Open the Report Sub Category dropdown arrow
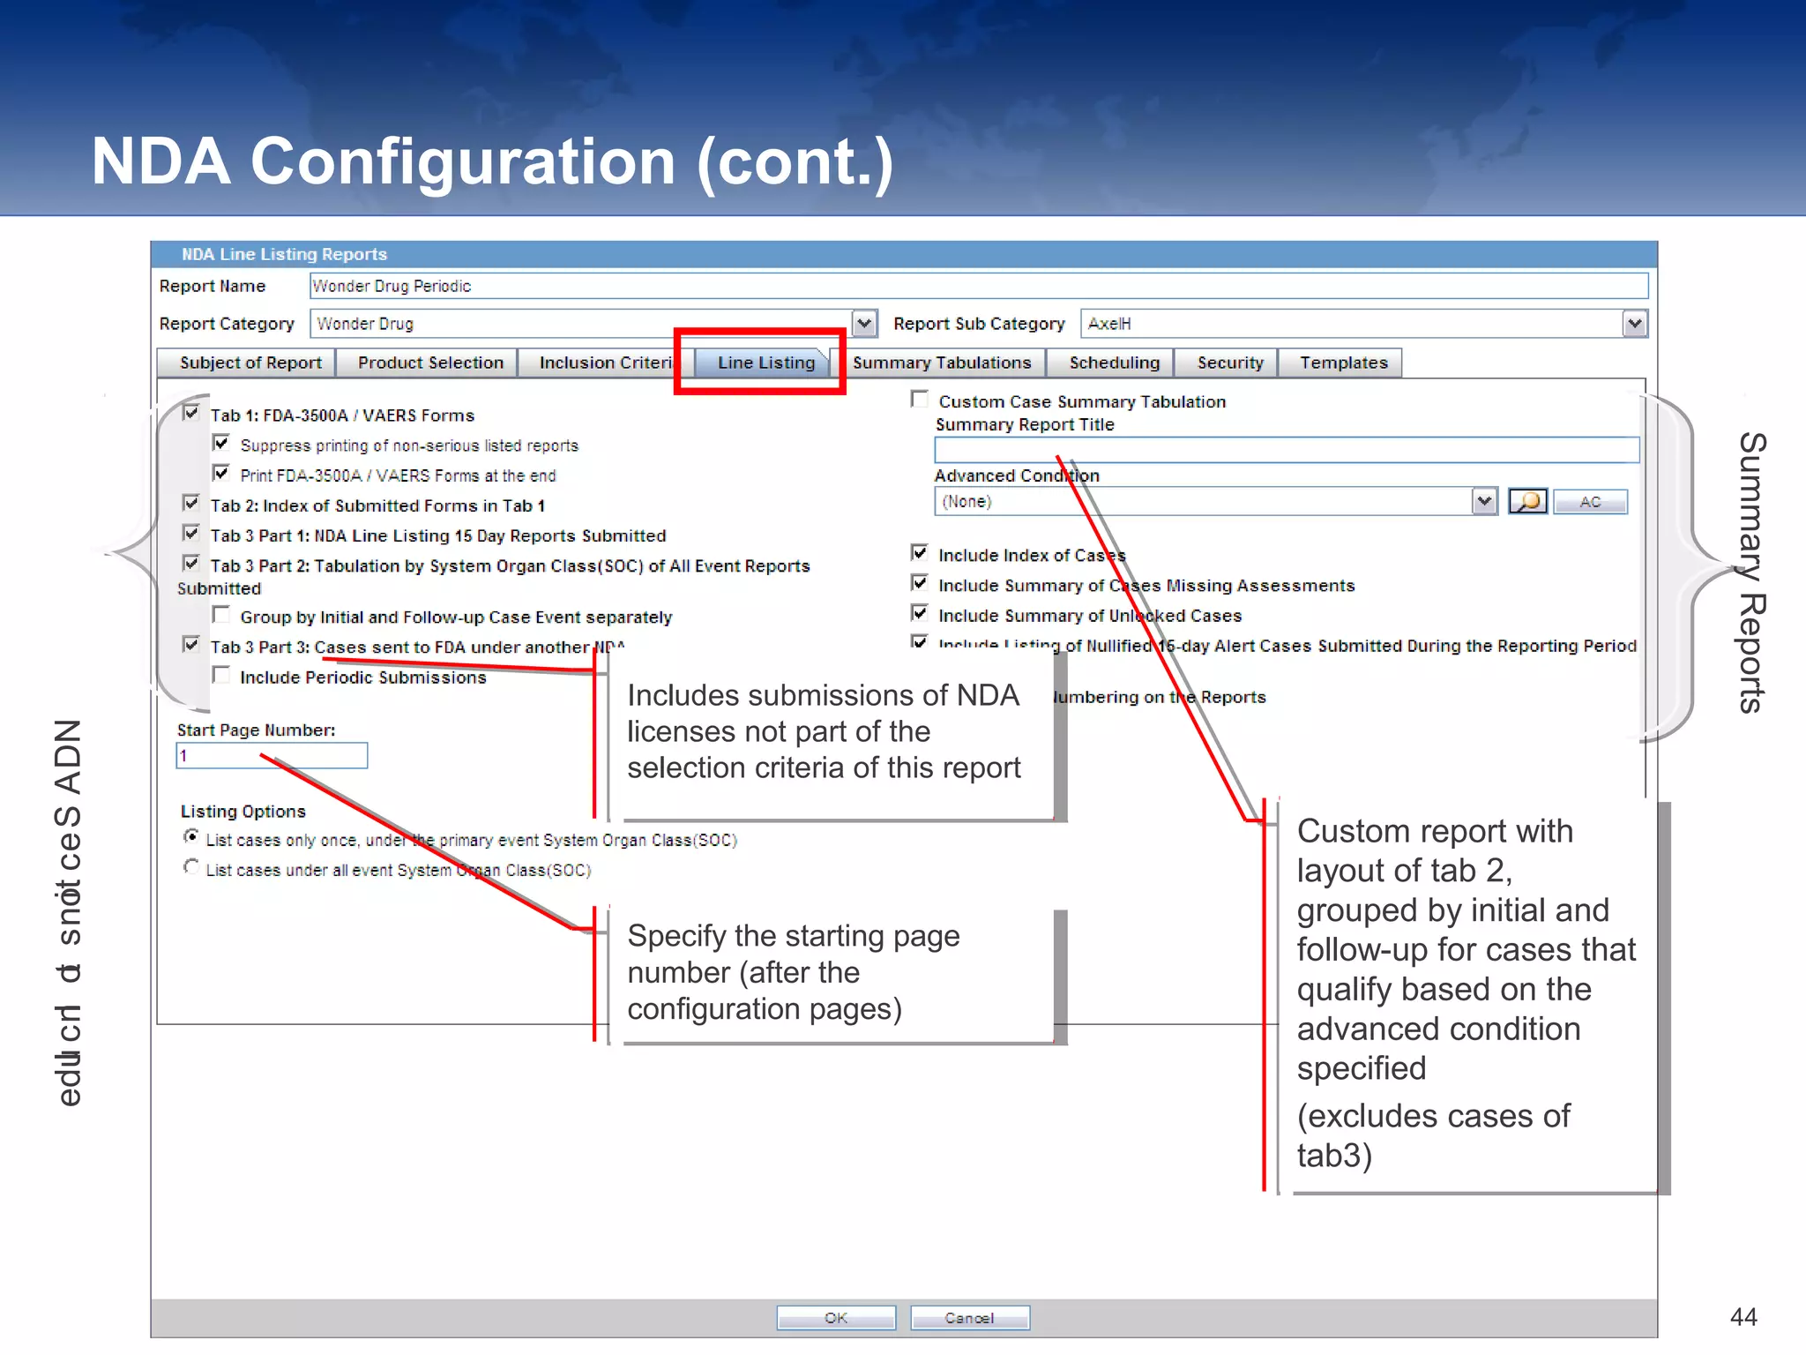 click(1634, 324)
